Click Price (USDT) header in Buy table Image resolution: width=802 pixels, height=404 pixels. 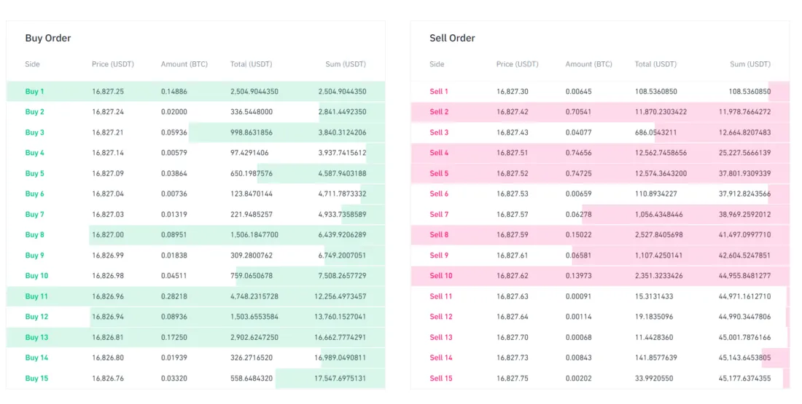coord(113,64)
